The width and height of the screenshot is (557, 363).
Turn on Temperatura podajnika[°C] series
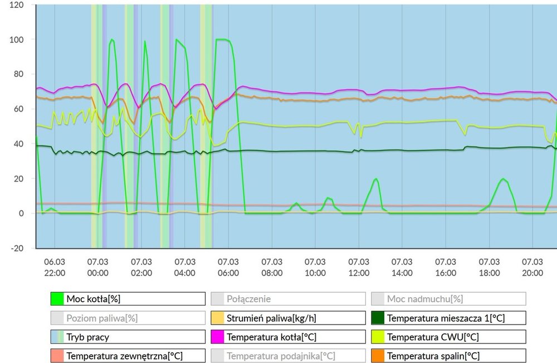[x=287, y=356]
